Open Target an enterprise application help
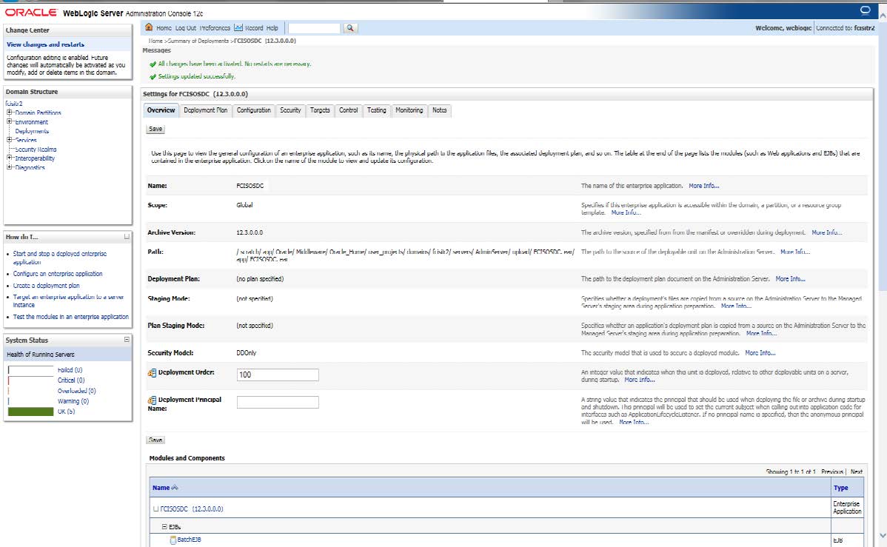The height and width of the screenshot is (547, 887). 68,301
